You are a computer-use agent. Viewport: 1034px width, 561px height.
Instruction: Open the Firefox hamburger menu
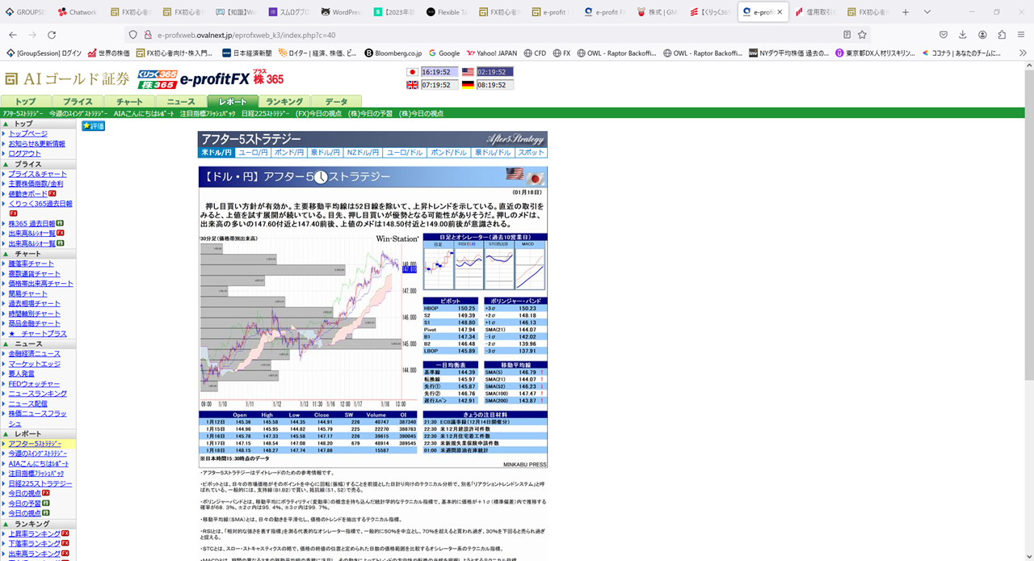[1022, 35]
